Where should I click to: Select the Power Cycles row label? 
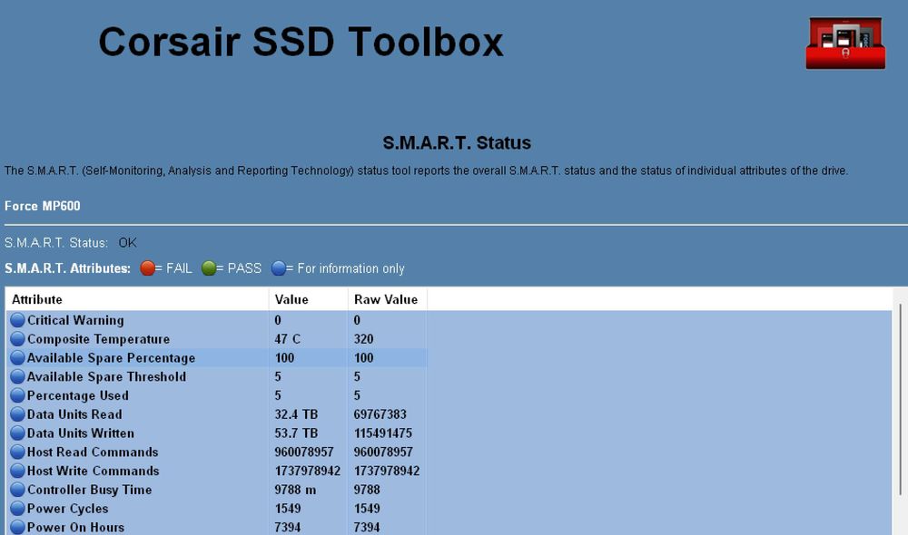(68, 509)
